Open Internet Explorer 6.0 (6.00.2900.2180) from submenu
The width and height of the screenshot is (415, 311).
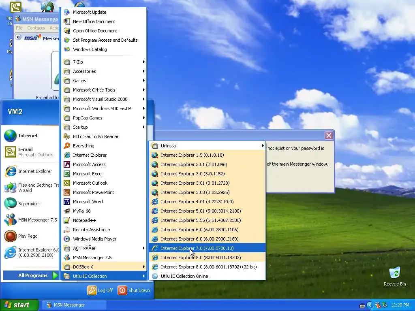click(207, 239)
